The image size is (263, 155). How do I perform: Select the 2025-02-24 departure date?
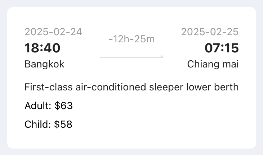[53, 32]
